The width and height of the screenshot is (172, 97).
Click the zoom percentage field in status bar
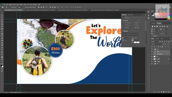pyautogui.click(x=6, y=92)
